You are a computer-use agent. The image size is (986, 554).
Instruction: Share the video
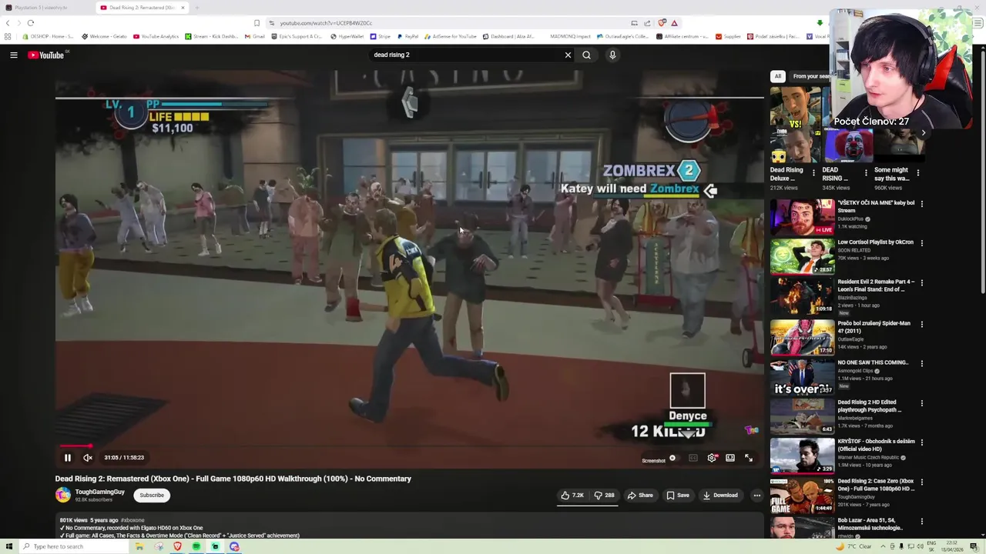coord(639,496)
